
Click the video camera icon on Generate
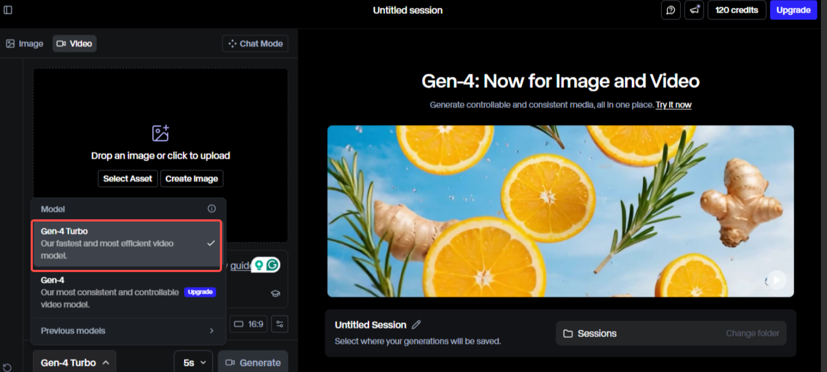[230, 363]
